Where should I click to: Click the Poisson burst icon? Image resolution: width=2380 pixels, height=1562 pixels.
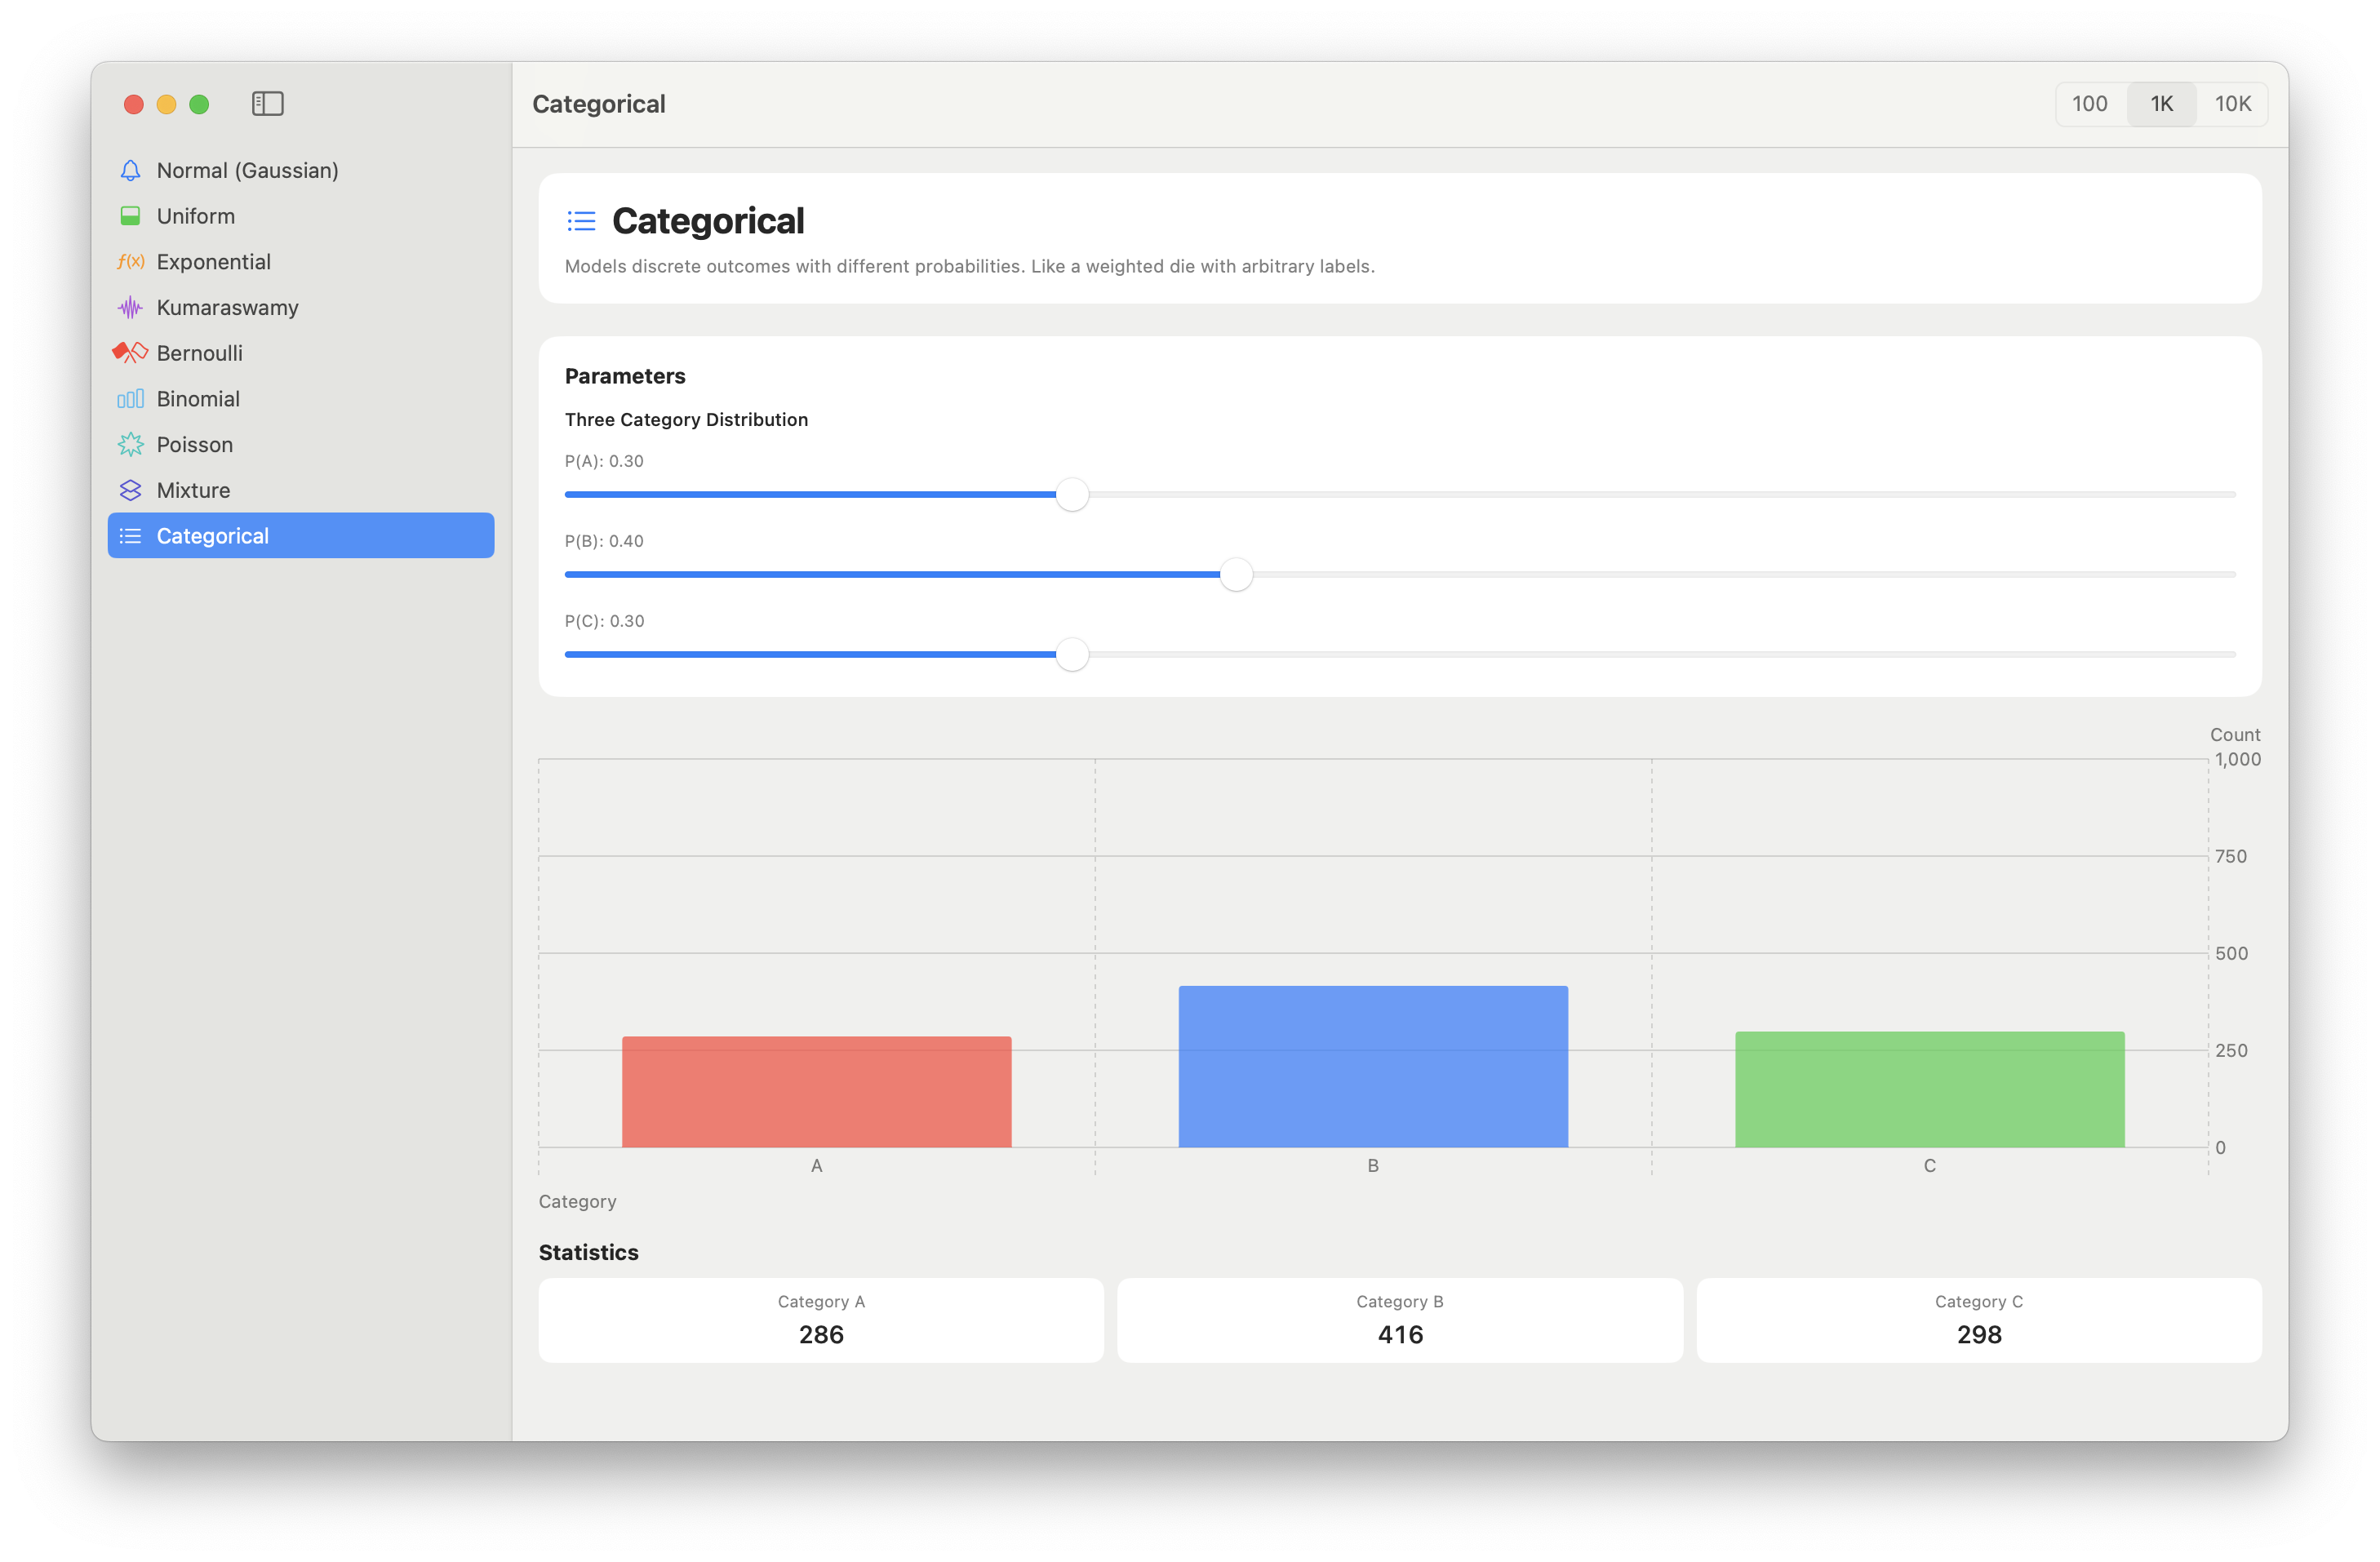pyautogui.click(x=130, y=445)
